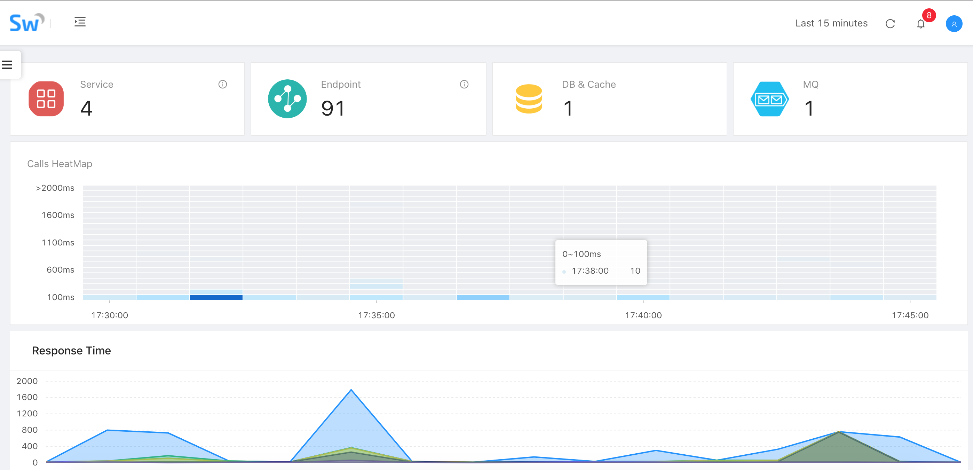Click the red Service grid icon
The height and width of the screenshot is (470, 973).
[x=46, y=99]
